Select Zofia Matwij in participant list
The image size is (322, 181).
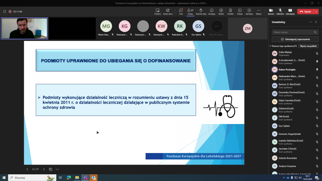coord(295,53)
